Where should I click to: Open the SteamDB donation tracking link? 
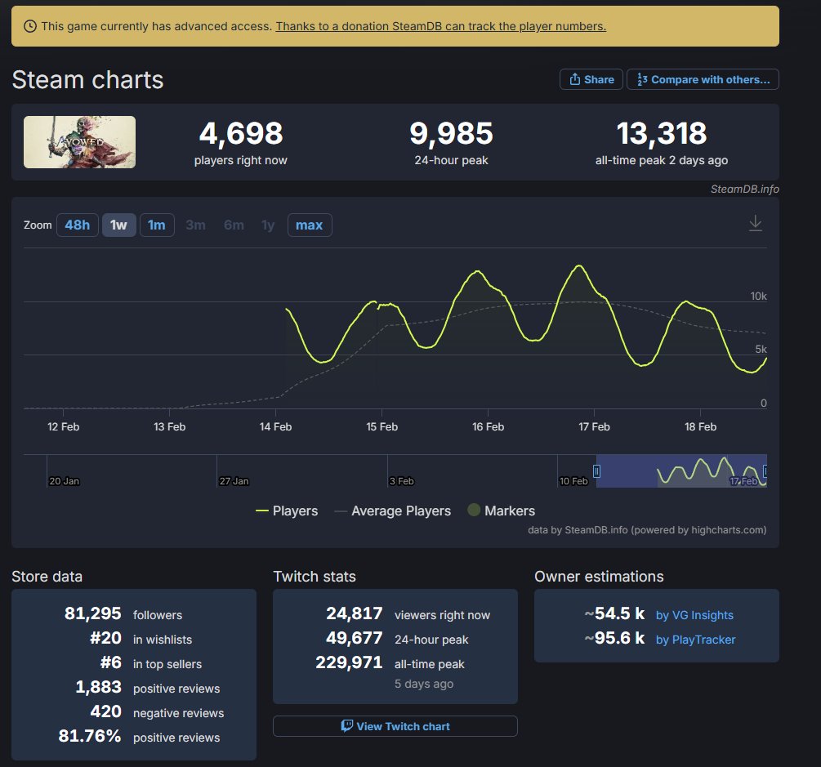441,26
